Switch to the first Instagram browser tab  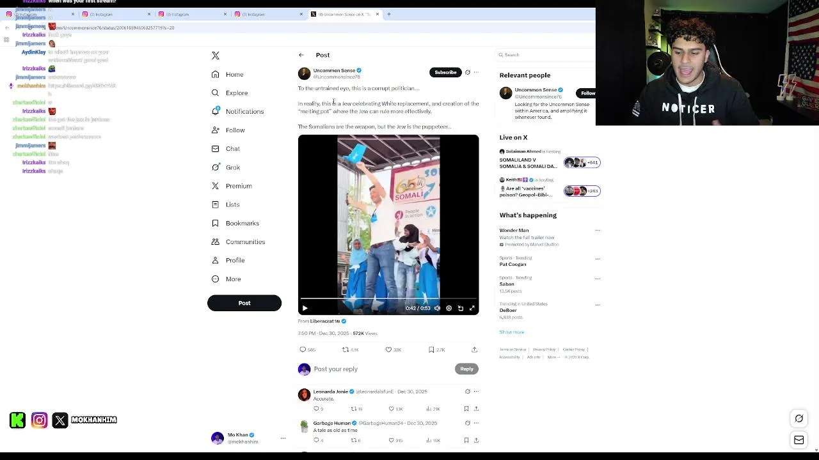point(41,14)
